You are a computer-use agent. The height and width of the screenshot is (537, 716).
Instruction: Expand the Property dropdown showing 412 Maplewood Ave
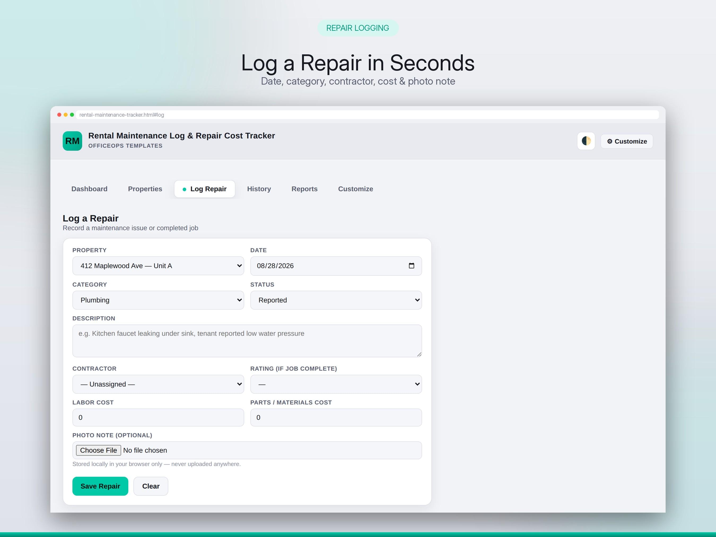(158, 266)
